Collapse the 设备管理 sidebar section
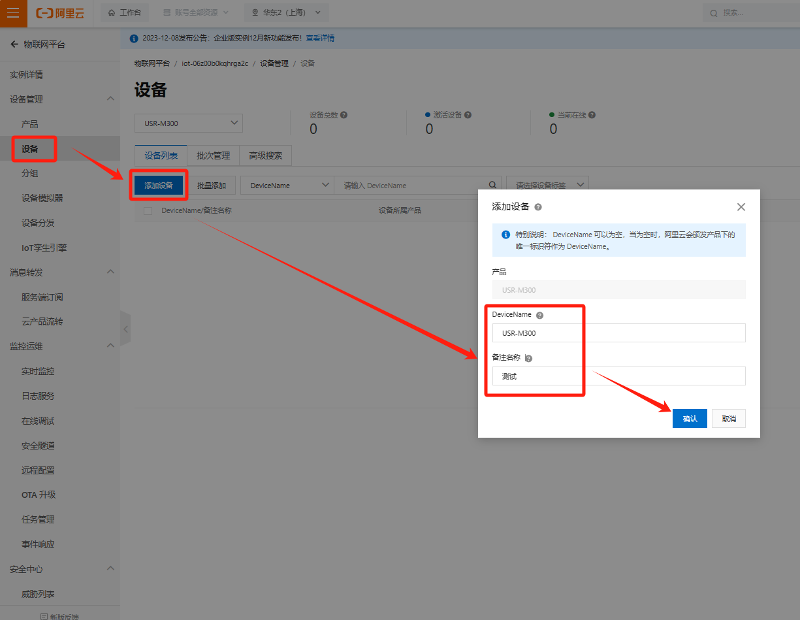800x620 pixels. tap(110, 99)
